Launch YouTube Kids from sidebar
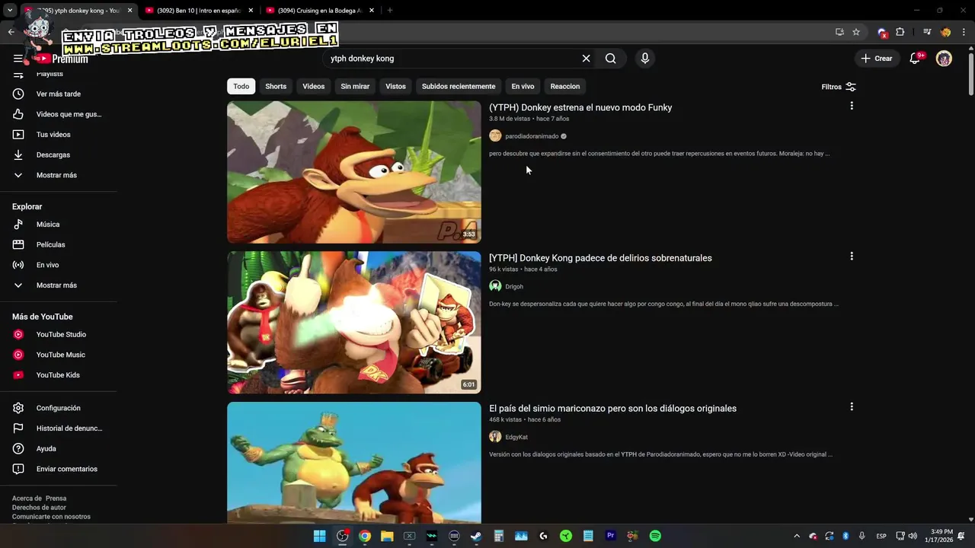Image resolution: width=975 pixels, height=548 pixels. click(59, 374)
